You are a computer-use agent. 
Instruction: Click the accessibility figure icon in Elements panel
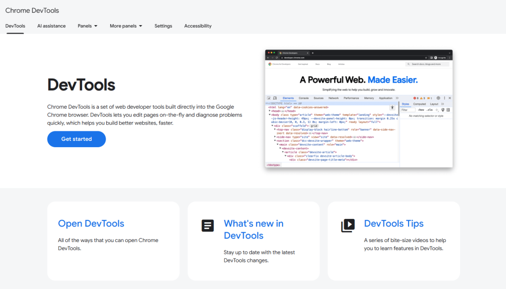pyautogui.click(x=392, y=107)
